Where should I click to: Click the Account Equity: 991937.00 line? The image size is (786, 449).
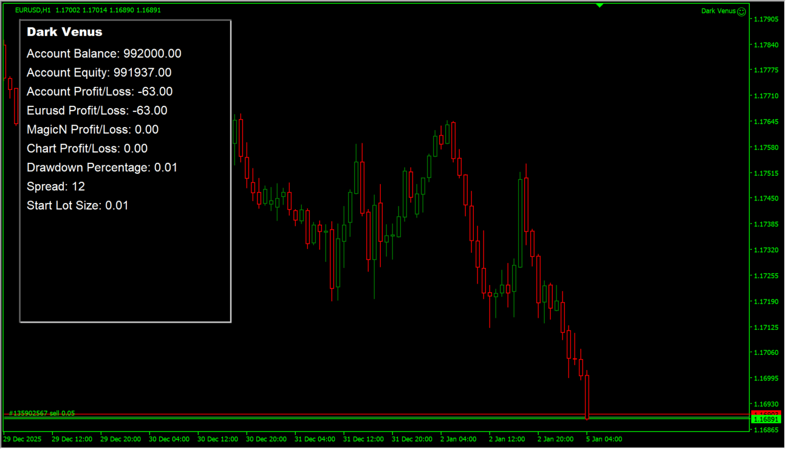click(x=99, y=73)
